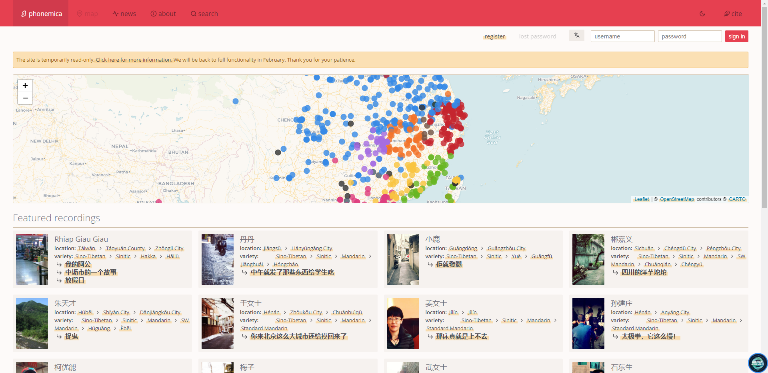The width and height of the screenshot is (768, 373).
Task: Zoom in on the map
Action: (x=25, y=86)
